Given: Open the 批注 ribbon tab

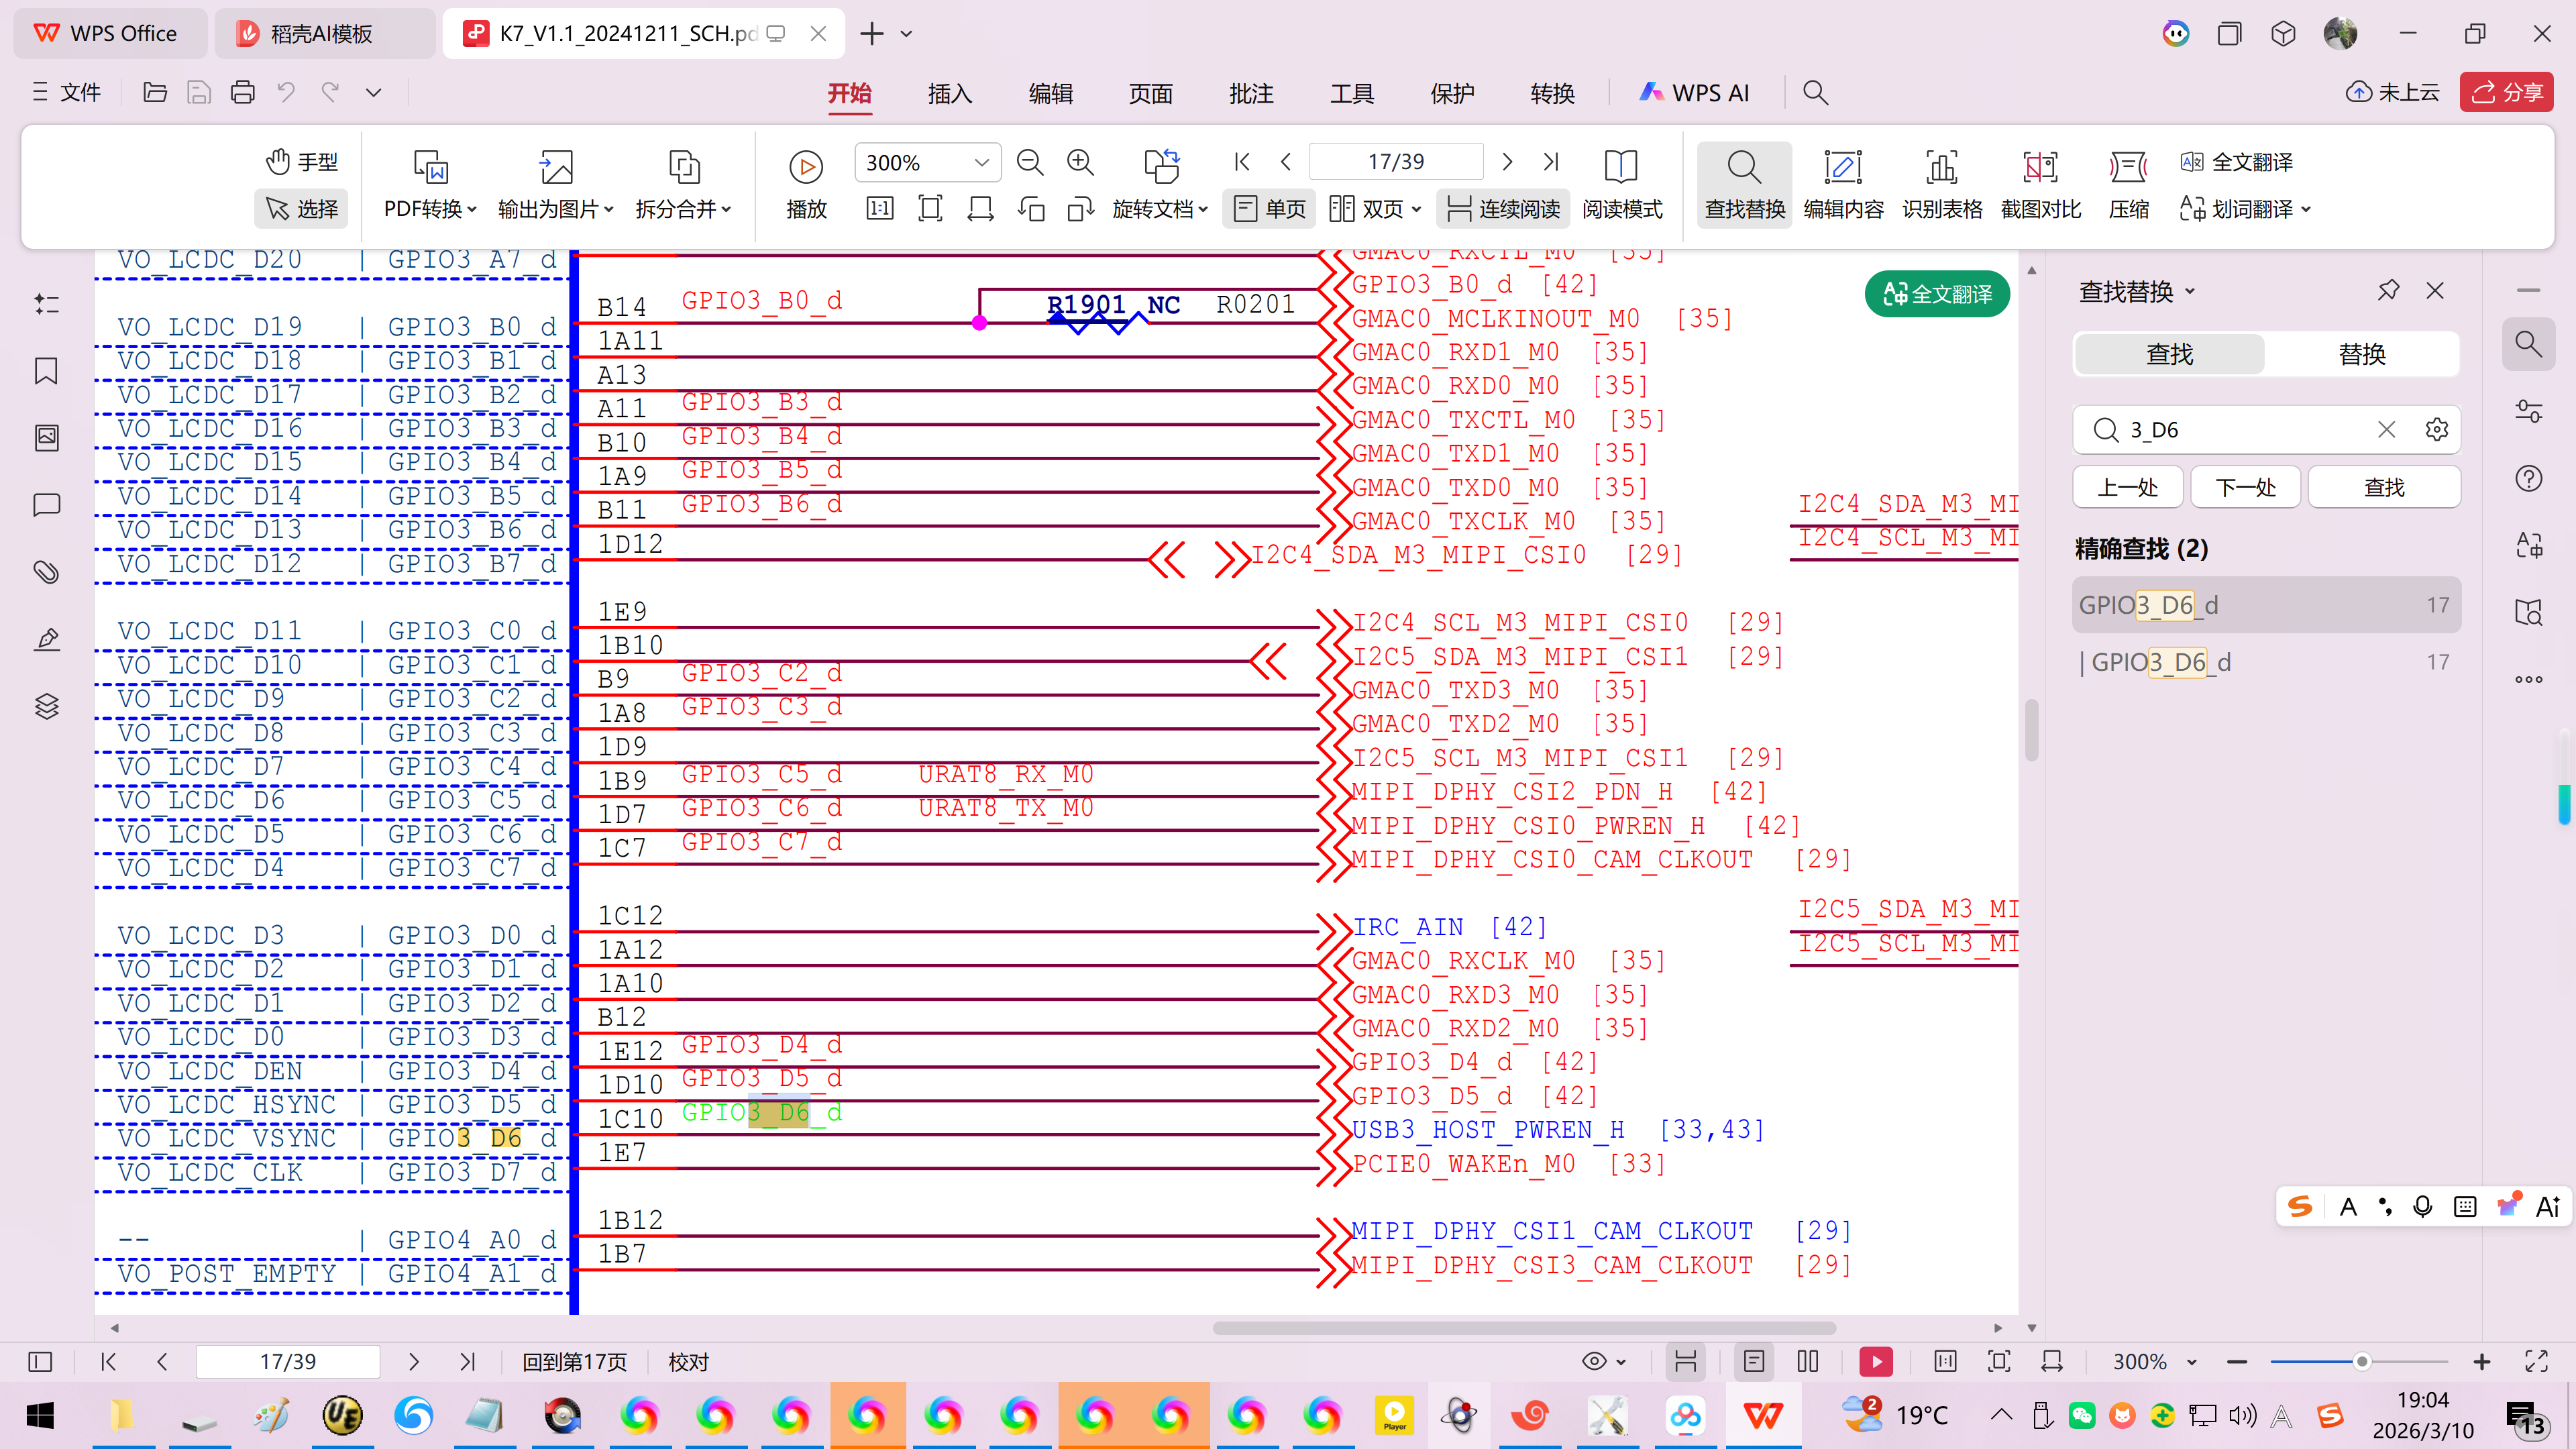Looking at the screenshot, I should (1251, 93).
